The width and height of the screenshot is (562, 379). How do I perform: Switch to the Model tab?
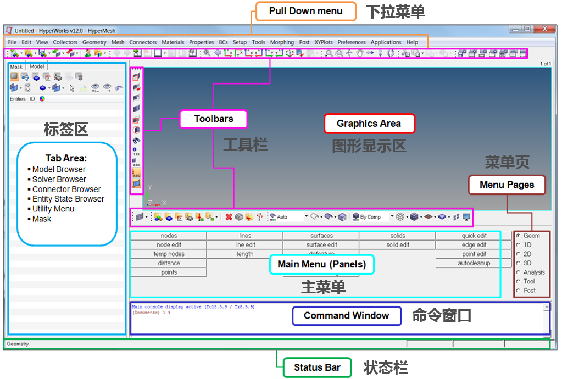point(37,66)
